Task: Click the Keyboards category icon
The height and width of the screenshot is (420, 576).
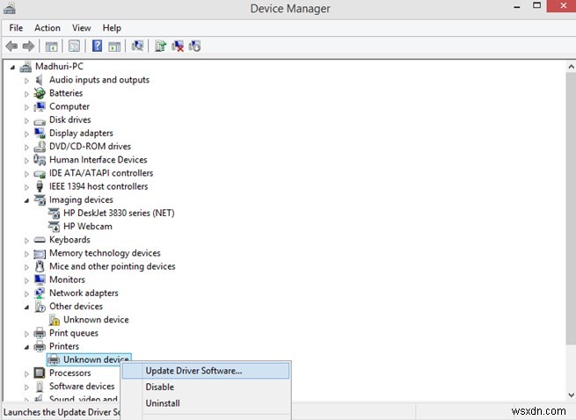Action: pos(40,240)
